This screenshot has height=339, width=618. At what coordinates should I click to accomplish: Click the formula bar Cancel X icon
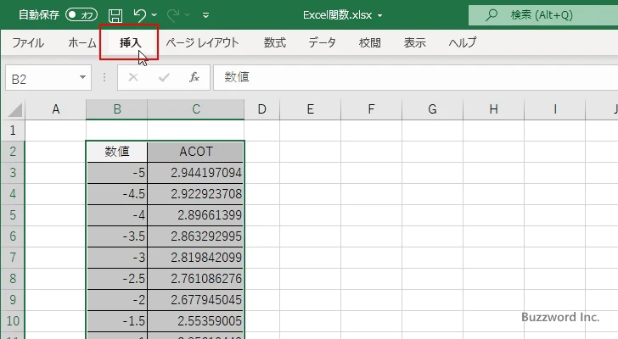pos(133,77)
